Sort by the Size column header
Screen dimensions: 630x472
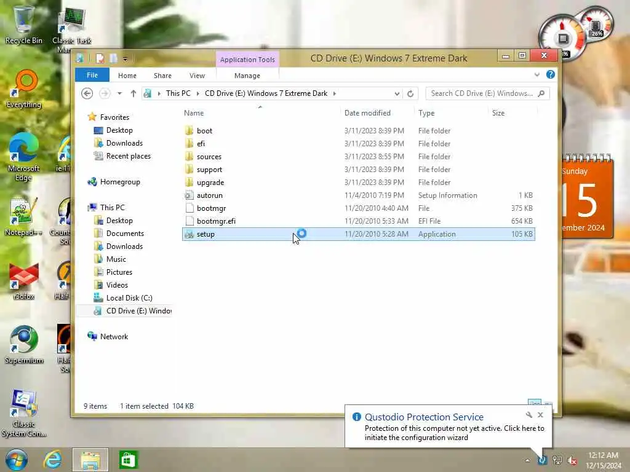coord(512,113)
